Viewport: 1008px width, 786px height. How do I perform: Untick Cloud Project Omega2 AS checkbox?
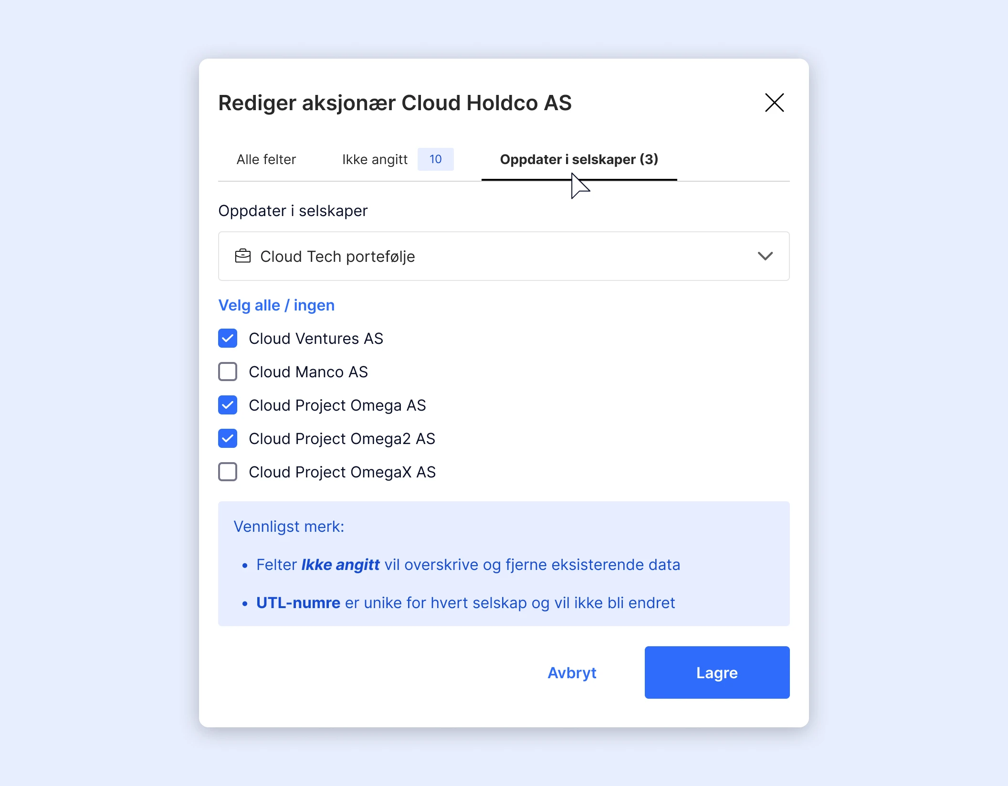[x=228, y=438]
